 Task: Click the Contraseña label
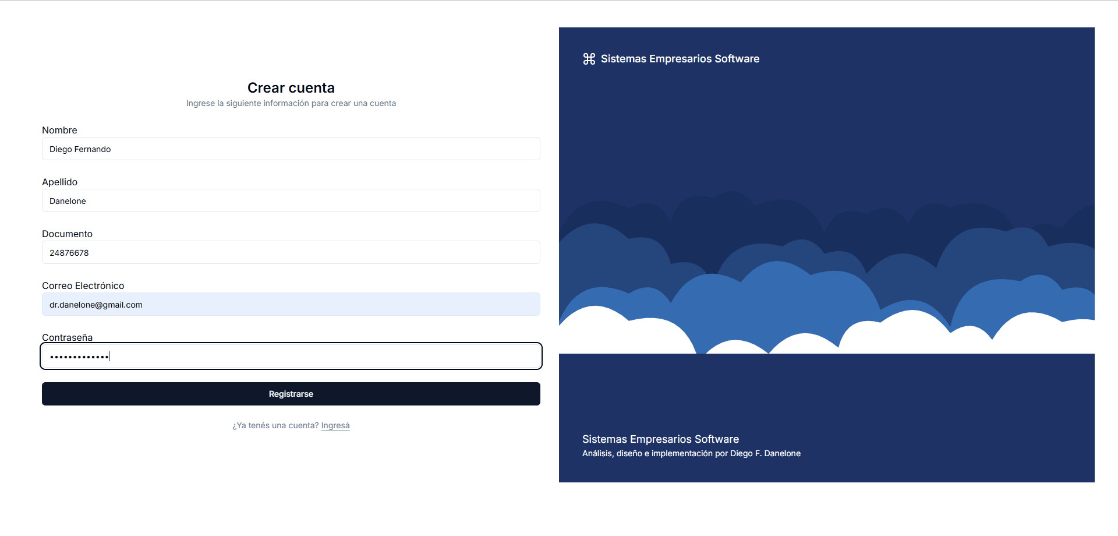point(67,337)
